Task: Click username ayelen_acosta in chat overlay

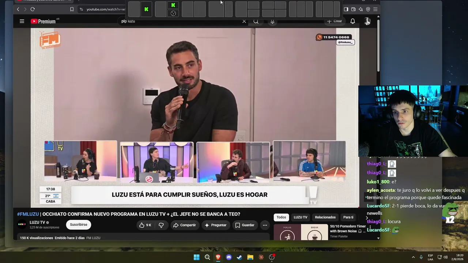Action: (381, 190)
